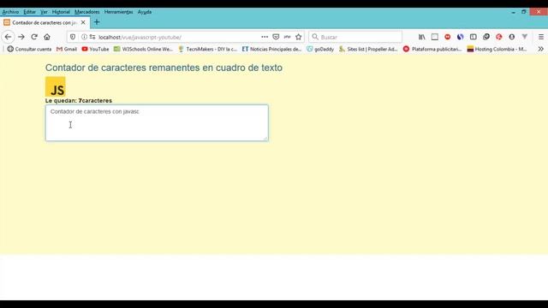Open page actions three-dot menu
Image resolution: width=548 pixels, height=308 pixels.
point(265,37)
